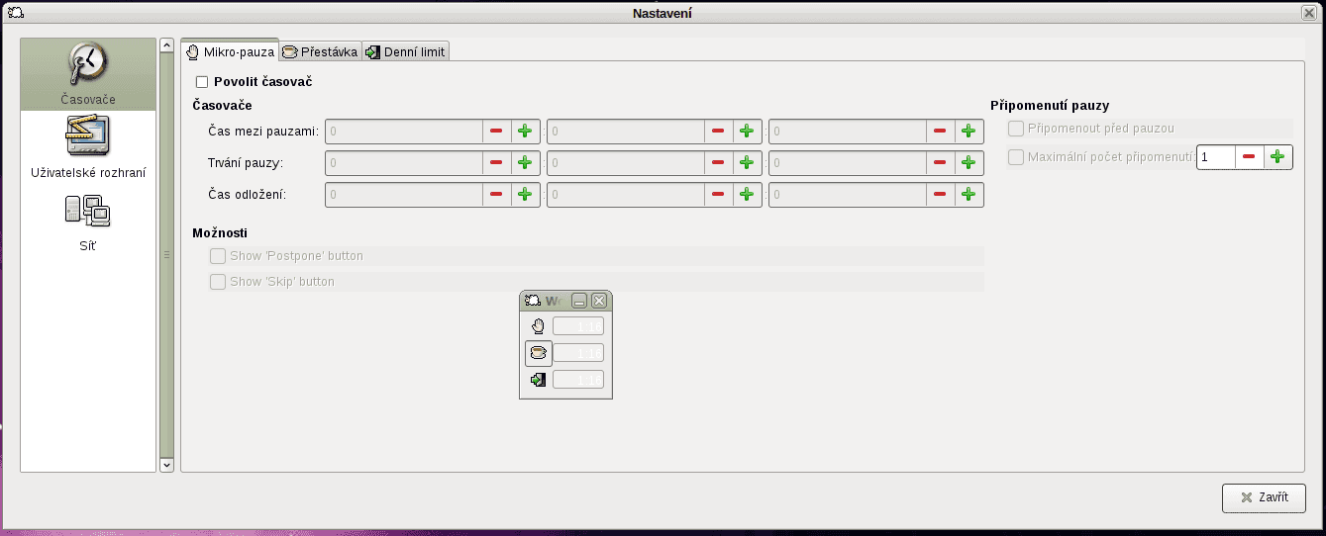Increase hours in Trvání pauzy row

525,163
